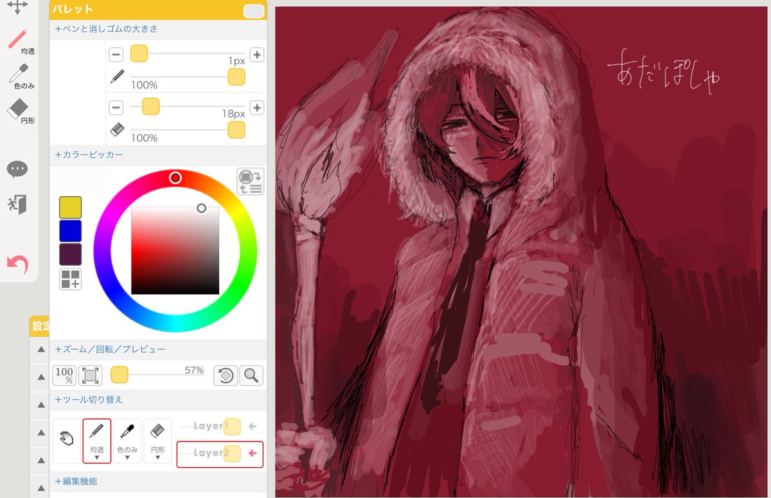Collapse the +ズーム/回転/プレビュー section
Screen dimensions: 771x498
(x=110, y=349)
